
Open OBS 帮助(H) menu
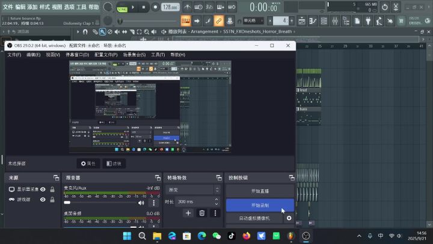tap(177, 55)
